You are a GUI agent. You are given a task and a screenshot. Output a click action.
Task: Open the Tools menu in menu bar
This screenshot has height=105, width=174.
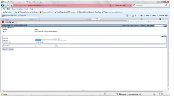(26, 9)
